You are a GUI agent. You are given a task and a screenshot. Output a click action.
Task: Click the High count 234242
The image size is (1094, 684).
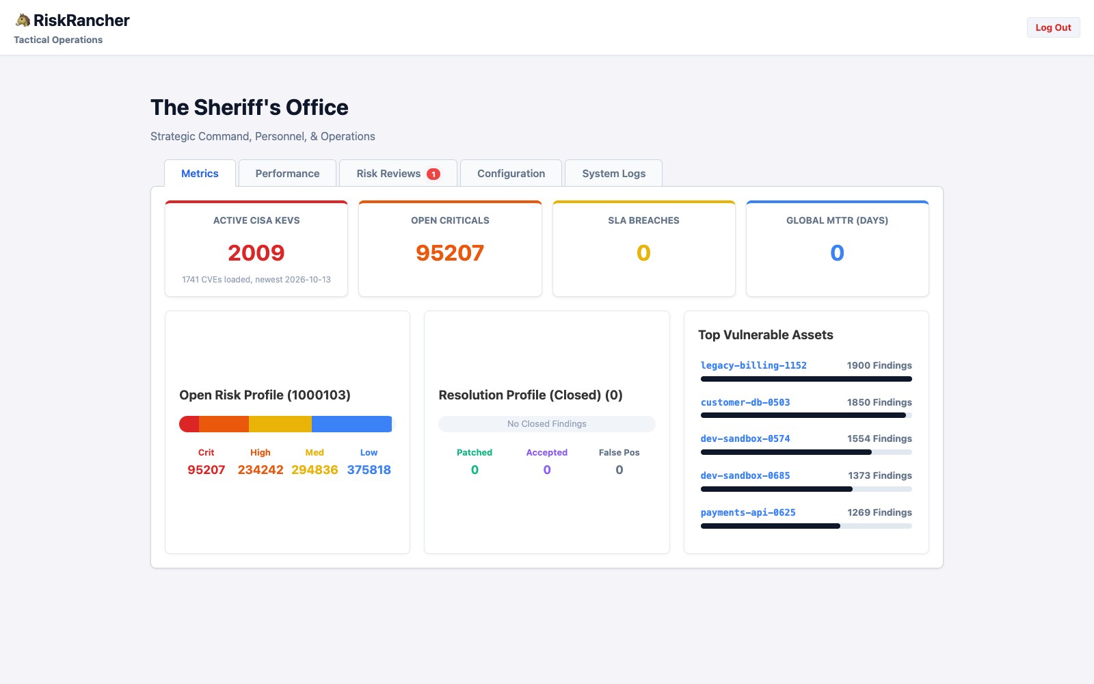tap(261, 470)
